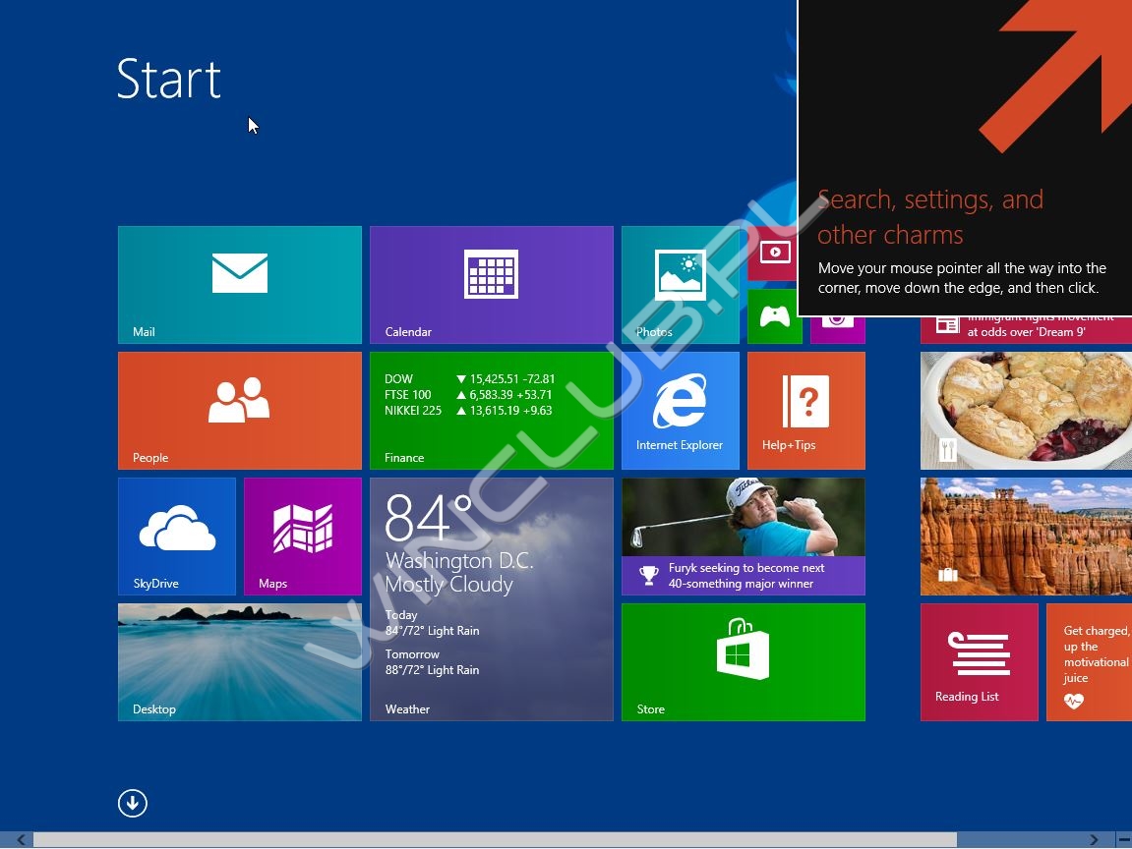Open the Travel canyon photo tile

point(1026,537)
